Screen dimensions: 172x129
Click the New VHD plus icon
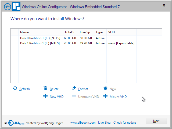pos(45,96)
